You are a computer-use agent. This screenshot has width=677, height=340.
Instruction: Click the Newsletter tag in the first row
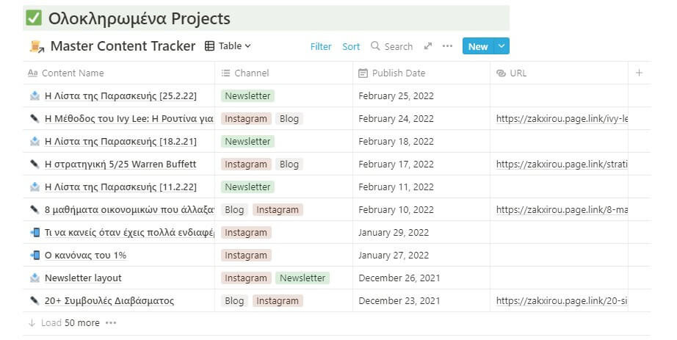[247, 96]
